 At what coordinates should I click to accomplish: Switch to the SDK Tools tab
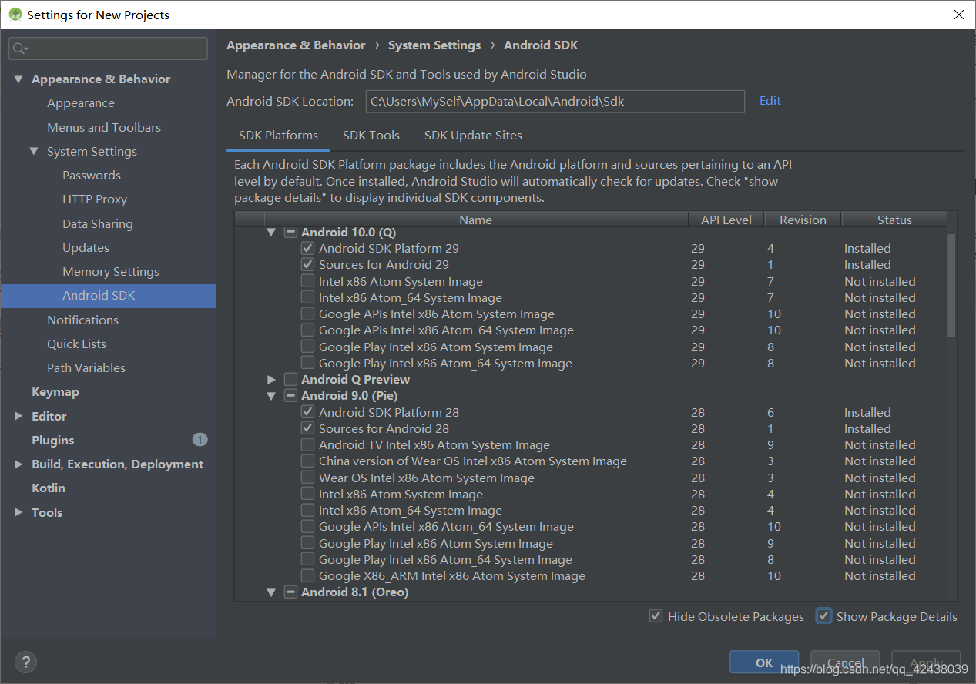coord(371,135)
